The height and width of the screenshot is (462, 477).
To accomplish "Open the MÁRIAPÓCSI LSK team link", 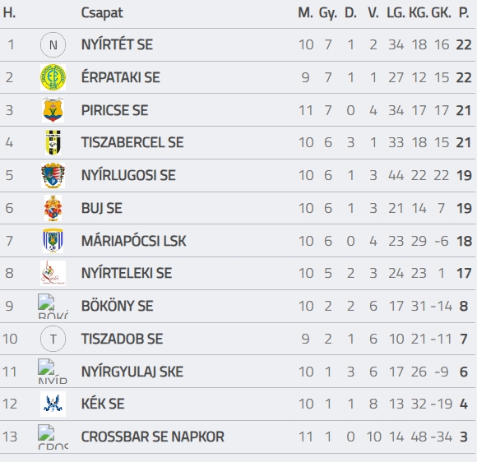I will (x=133, y=241).
